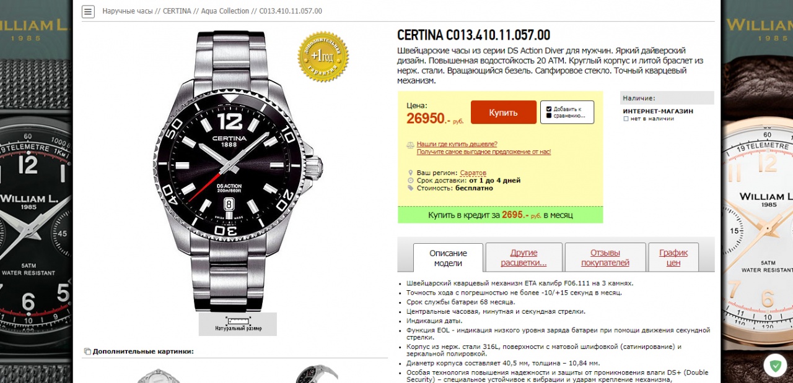The height and width of the screenshot is (383, 793).
Task: Open the hamburger menu icon
Action: pyautogui.click(x=89, y=11)
